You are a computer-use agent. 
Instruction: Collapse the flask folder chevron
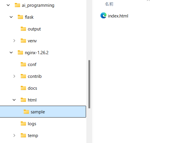(x=11, y=17)
